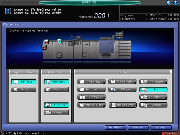Click Annuler to cancel changes

[x=138, y=128]
